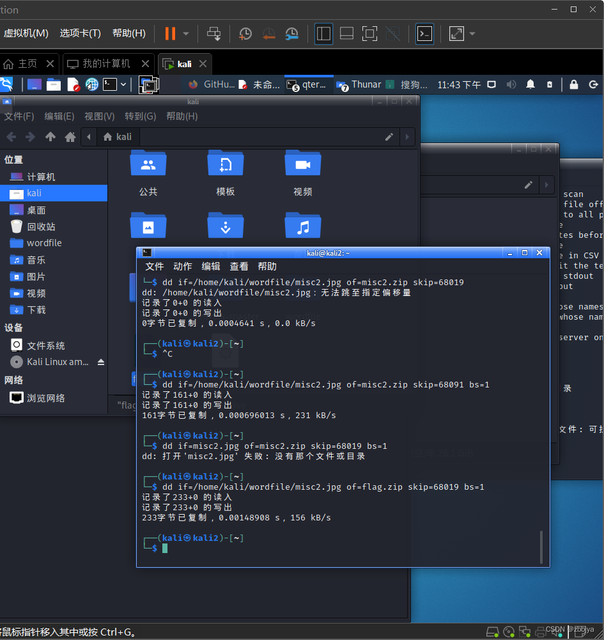
Task: Open VMware console view icon
Action: click(x=424, y=33)
